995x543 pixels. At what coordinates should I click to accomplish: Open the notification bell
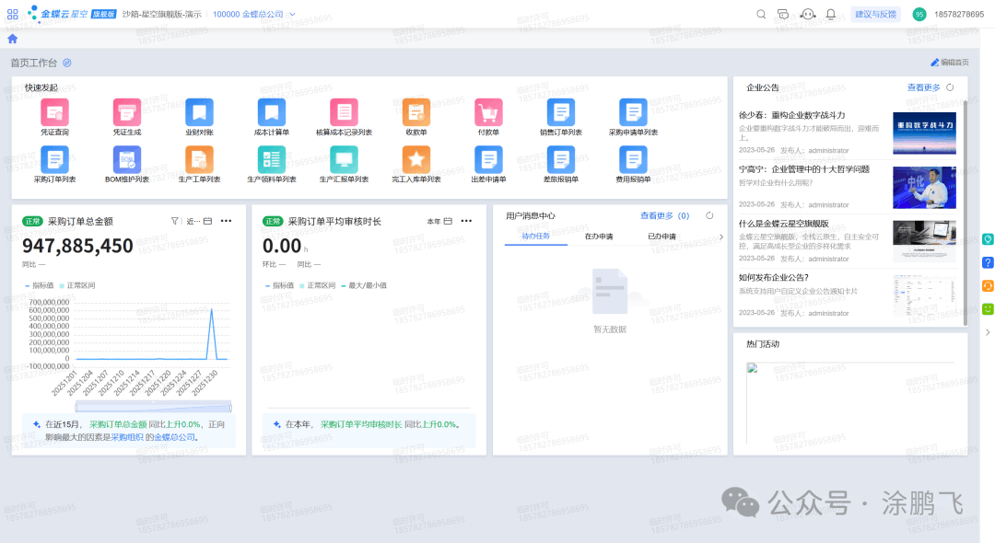pos(831,14)
